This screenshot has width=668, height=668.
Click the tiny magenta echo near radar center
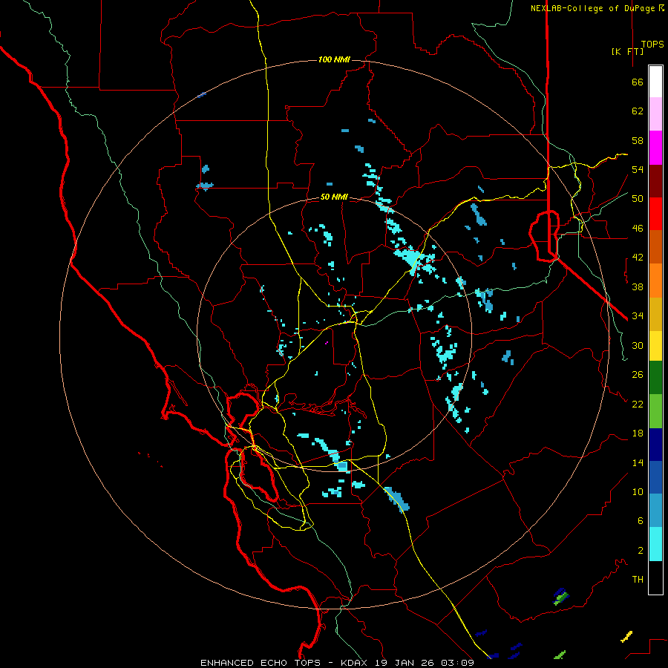point(327,342)
